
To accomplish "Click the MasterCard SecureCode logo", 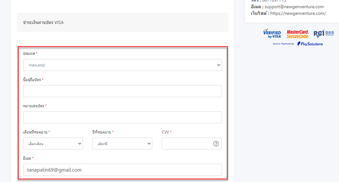I will [x=298, y=34].
